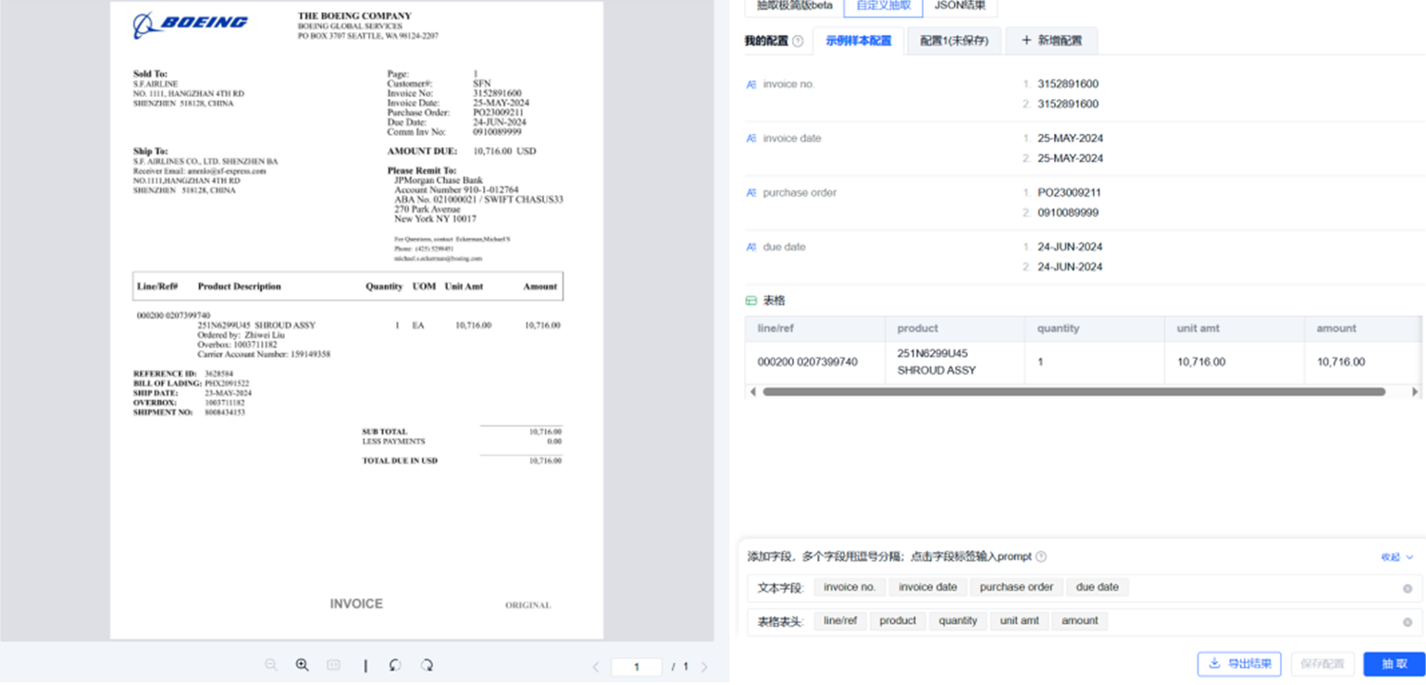Go to the next document page
Viewport: 1426px width, 685px height.
coord(704,667)
